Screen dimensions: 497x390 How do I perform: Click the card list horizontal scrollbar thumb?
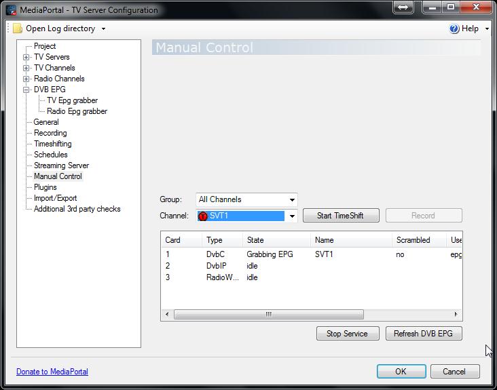point(268,314)
